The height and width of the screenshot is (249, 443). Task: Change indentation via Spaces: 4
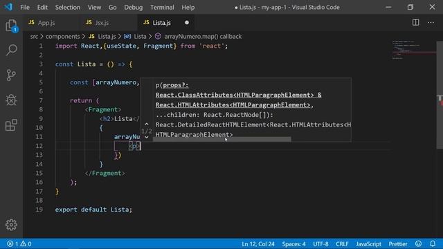tap(293, 243)
